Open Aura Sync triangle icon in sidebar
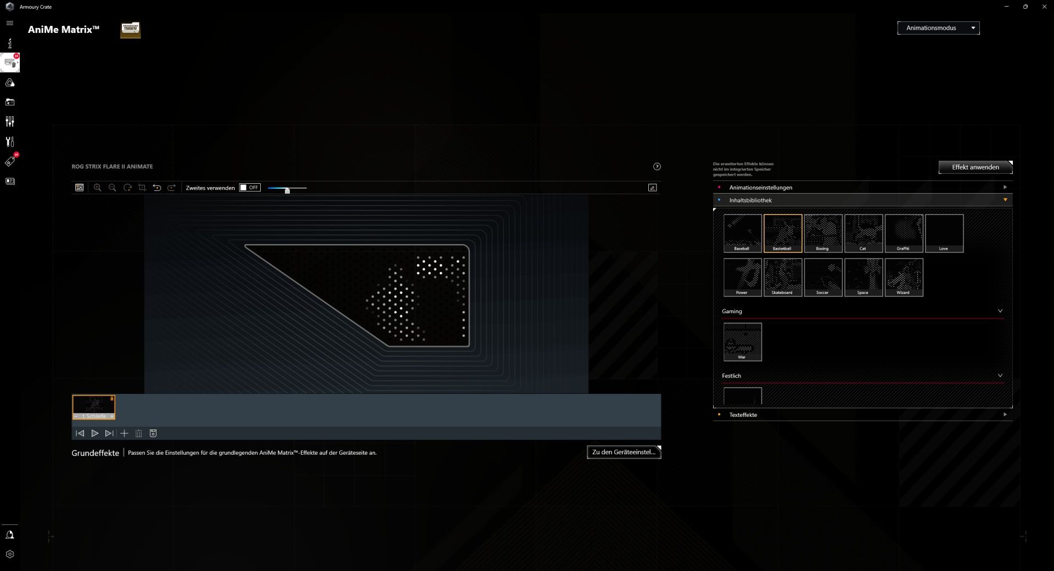The width and height of the screenshot is (1054, 571). pos(10,83)
